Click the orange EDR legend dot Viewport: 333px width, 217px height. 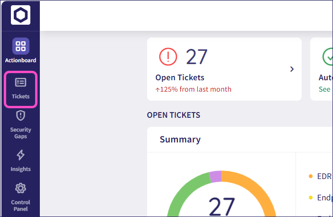(311, 176)
